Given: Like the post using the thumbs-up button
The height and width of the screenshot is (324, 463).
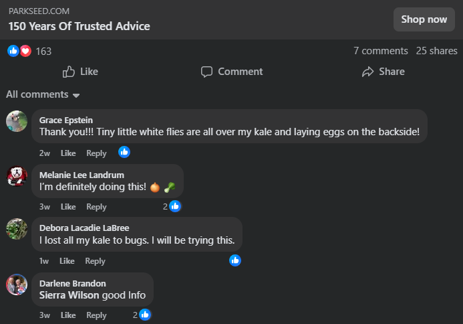Looking at the screenshot, I should point(80,72).
